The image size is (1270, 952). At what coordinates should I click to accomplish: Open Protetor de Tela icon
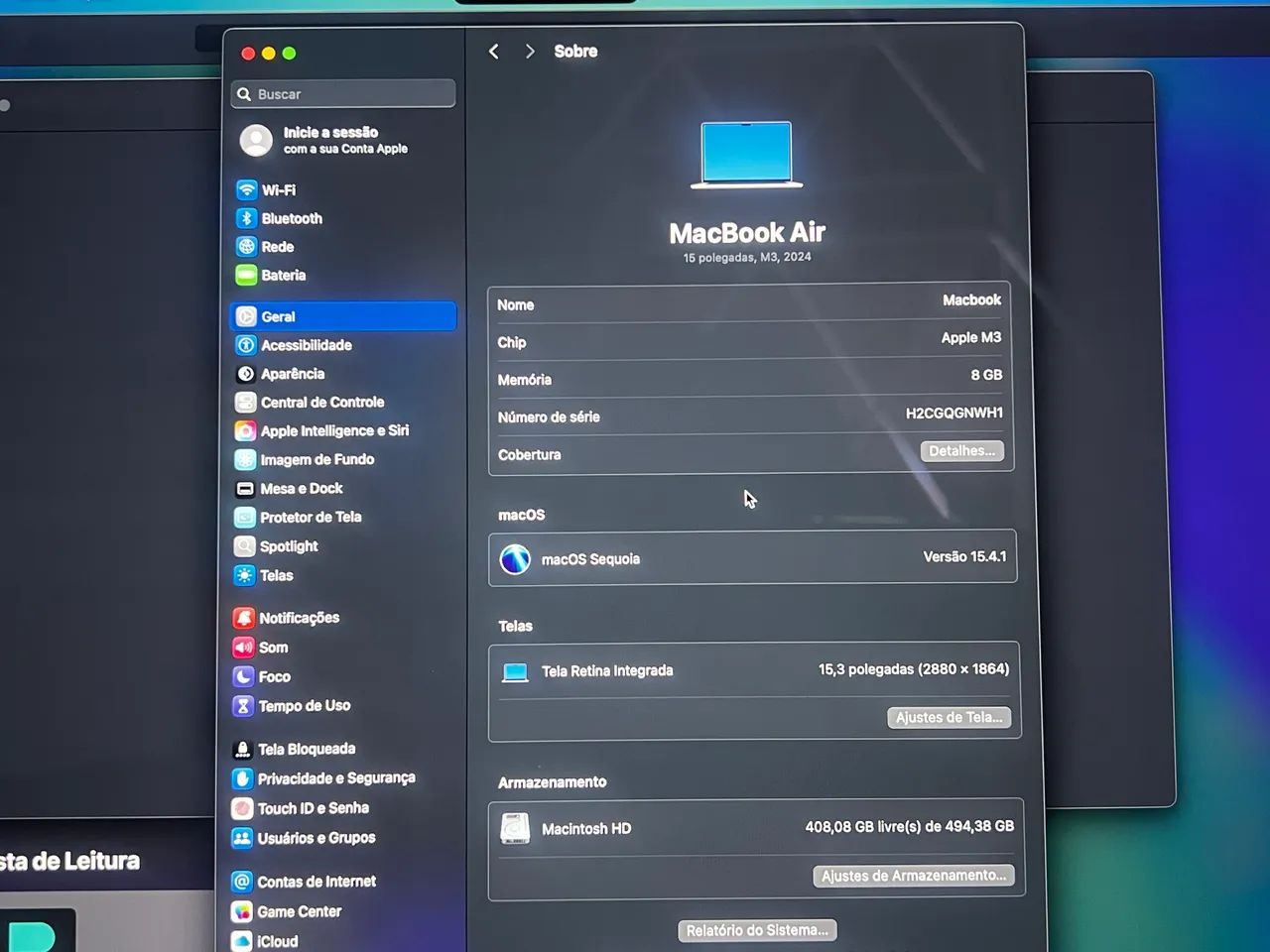(x=244, y=518)
